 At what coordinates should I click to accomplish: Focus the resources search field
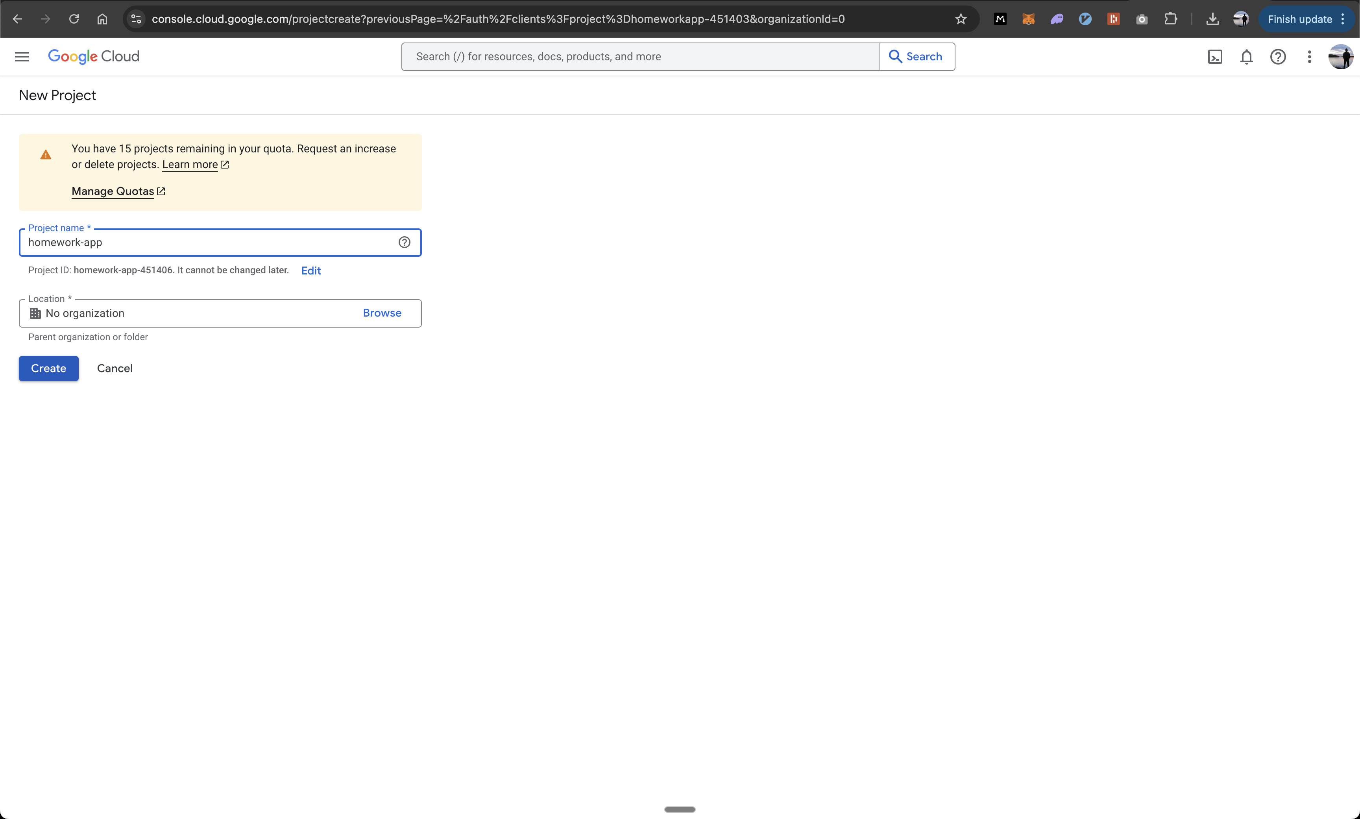pyautogui.click(x=640, y=56)
